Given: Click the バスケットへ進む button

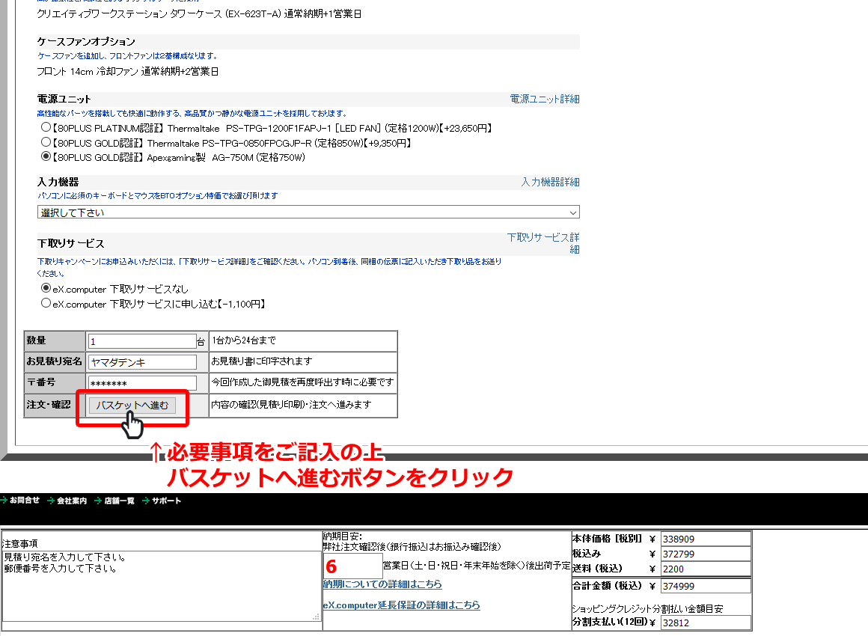Looking at the screenshot, I should (132, 406).
